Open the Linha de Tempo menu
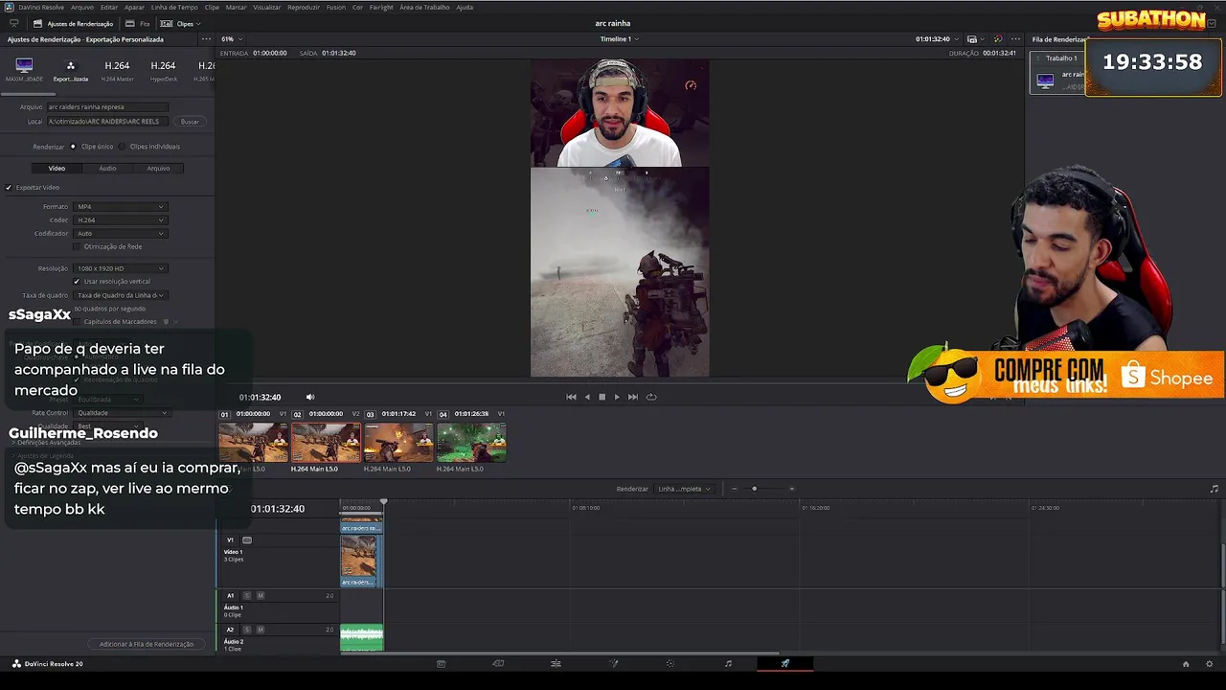The height and width of the screenshot is (690, 1226). click(174, 7)
